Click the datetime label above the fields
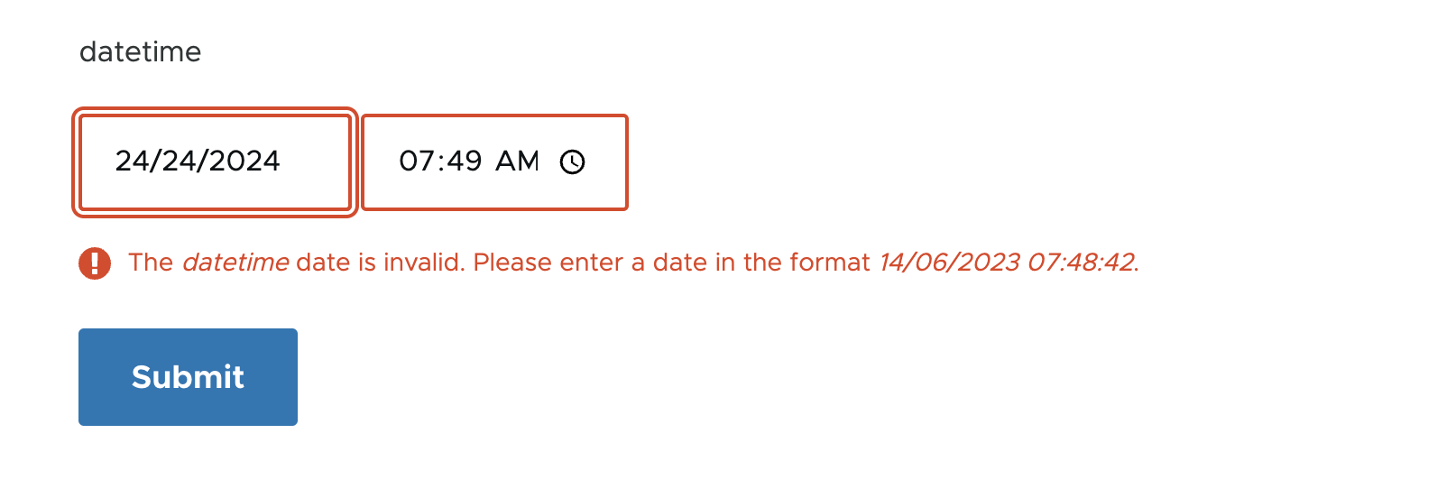 point(141,52)
